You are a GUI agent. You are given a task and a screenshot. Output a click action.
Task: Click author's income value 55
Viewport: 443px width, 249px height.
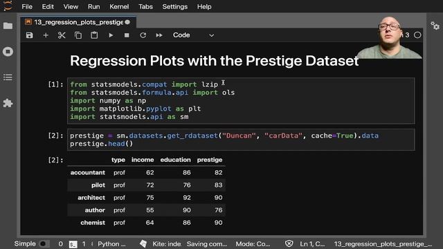150,210
